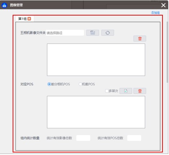Click the vertical scrollbar of the dialog
169x155 pixels.
[x=167, y=52]
